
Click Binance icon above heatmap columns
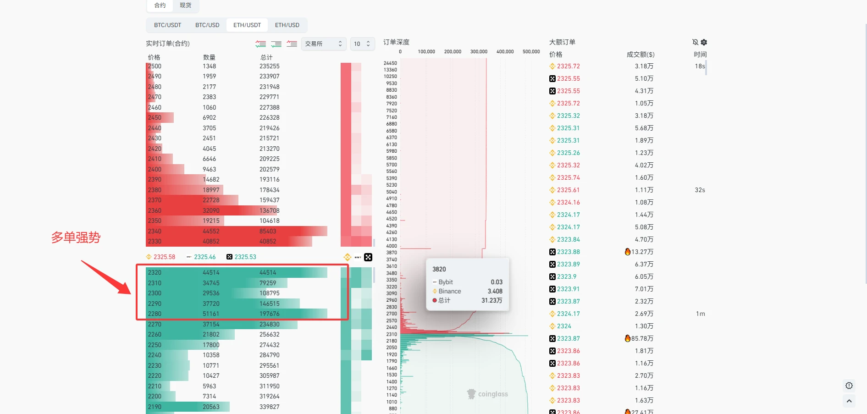[347, 257]
